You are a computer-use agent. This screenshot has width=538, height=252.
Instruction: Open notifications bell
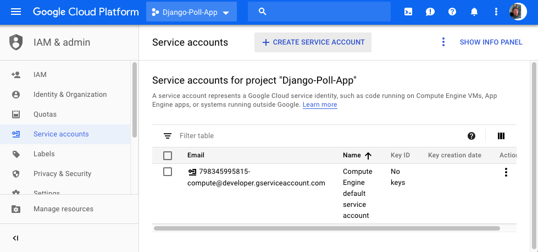(474, 12)
